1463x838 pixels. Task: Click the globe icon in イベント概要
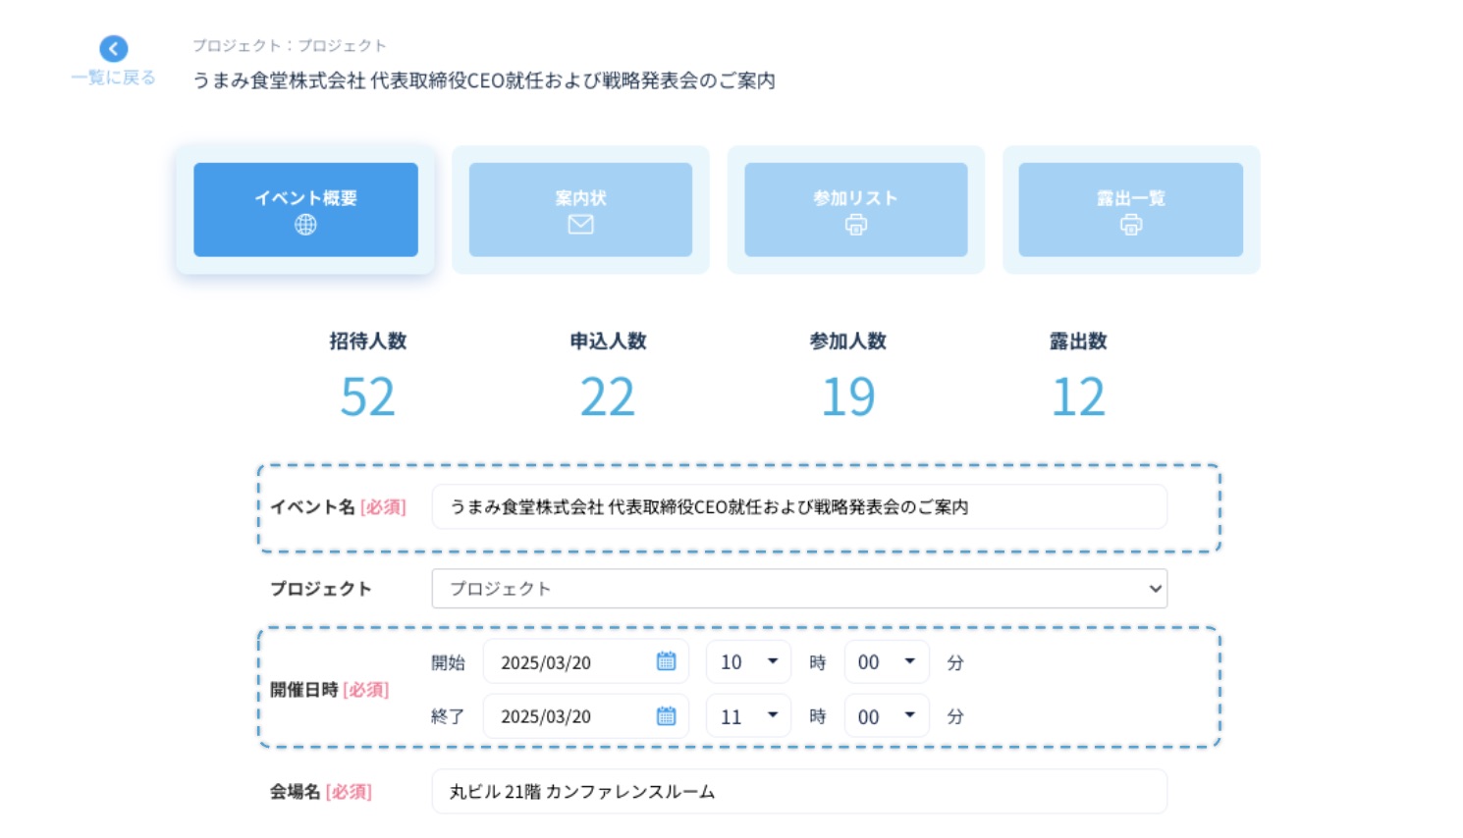point(305,225)
